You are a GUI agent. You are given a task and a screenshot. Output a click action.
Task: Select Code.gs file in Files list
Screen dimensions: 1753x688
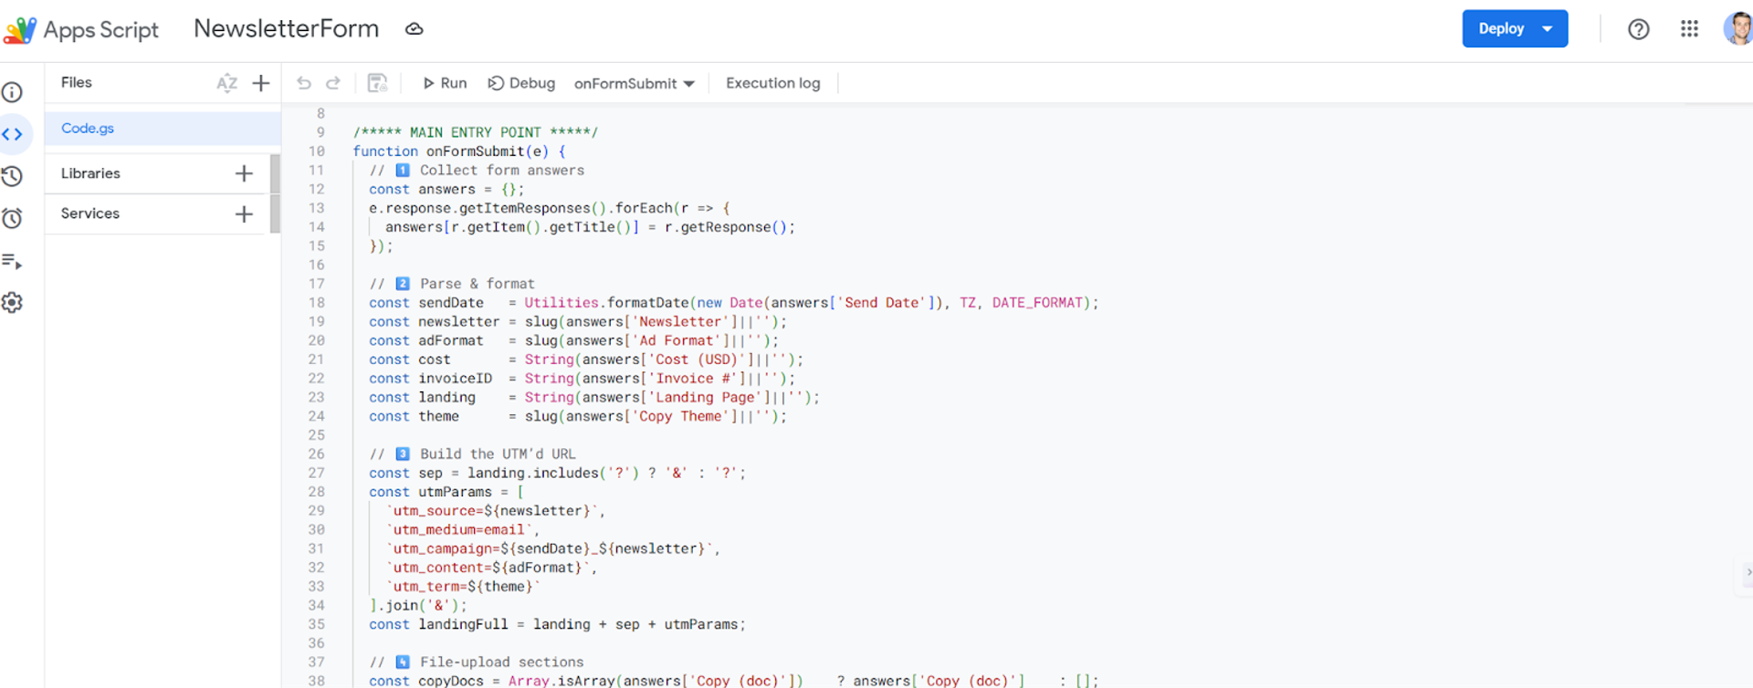88,129
